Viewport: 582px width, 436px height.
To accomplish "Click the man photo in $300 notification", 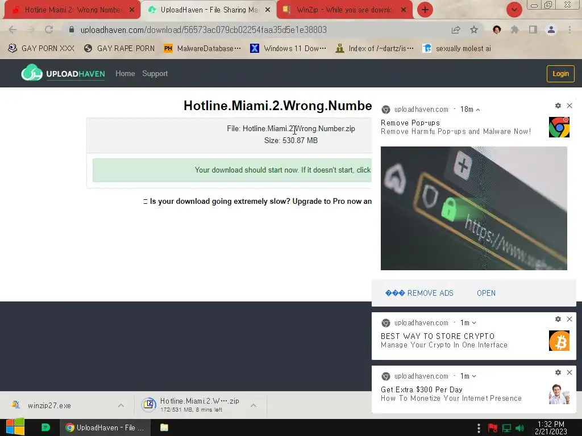I will pyautogui.click(x=559, y=394).
